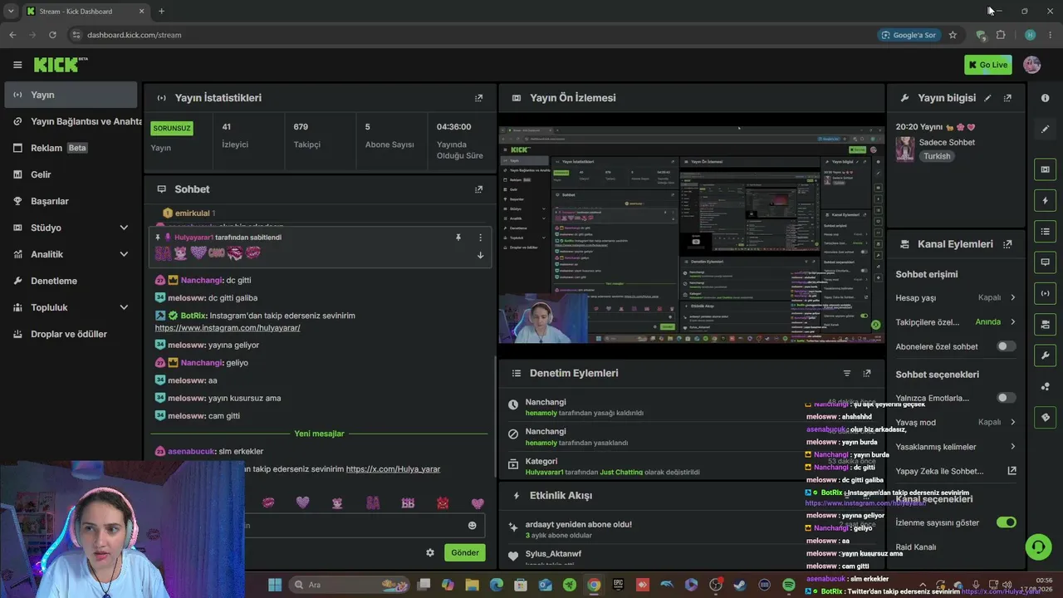Screen dimensions: 1063x598
Task: Open the three-dot menu on the pinned message
Action: 480,238
